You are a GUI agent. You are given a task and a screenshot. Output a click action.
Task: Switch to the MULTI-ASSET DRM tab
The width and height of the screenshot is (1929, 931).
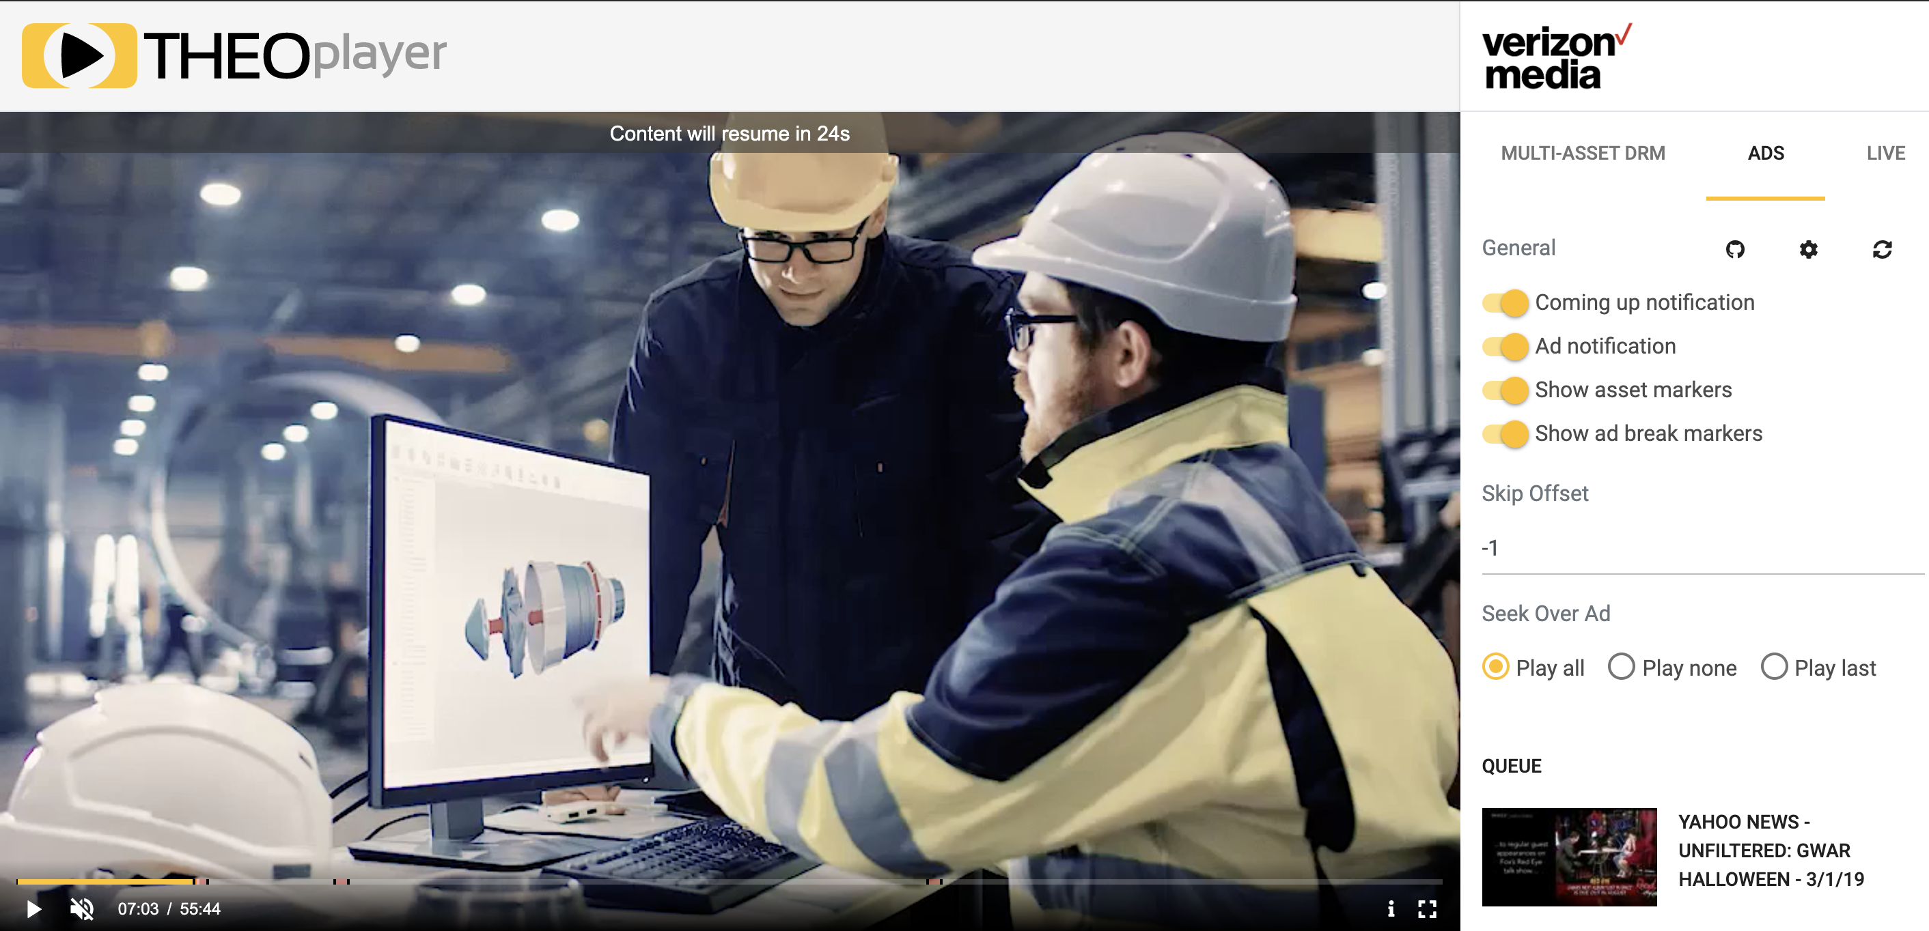[x=1582, y=154]
